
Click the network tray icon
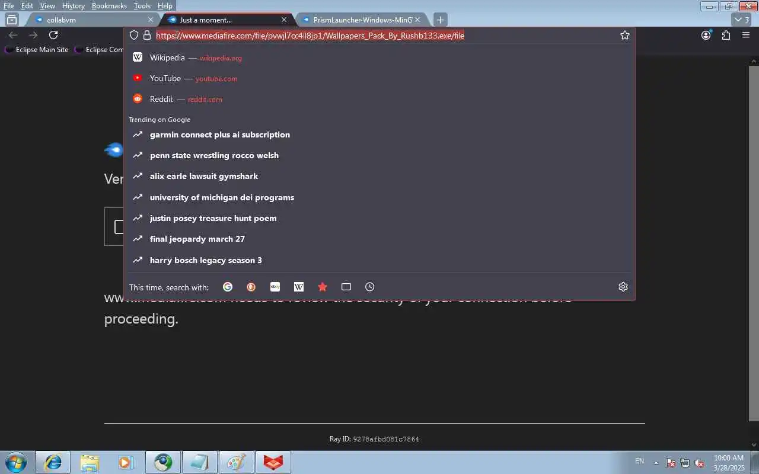click(x=685, y=463)
